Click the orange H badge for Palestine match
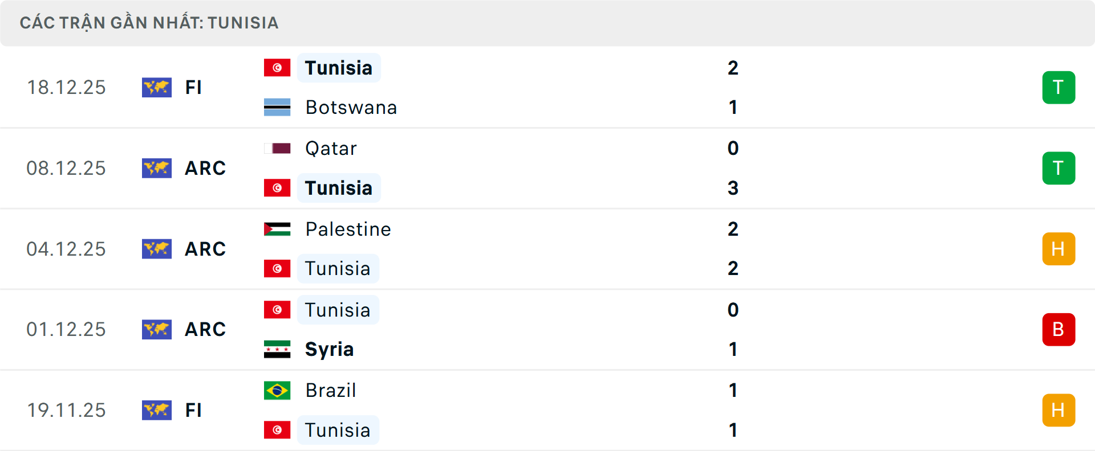The image size is (1095, 451). click(1058, 249)
